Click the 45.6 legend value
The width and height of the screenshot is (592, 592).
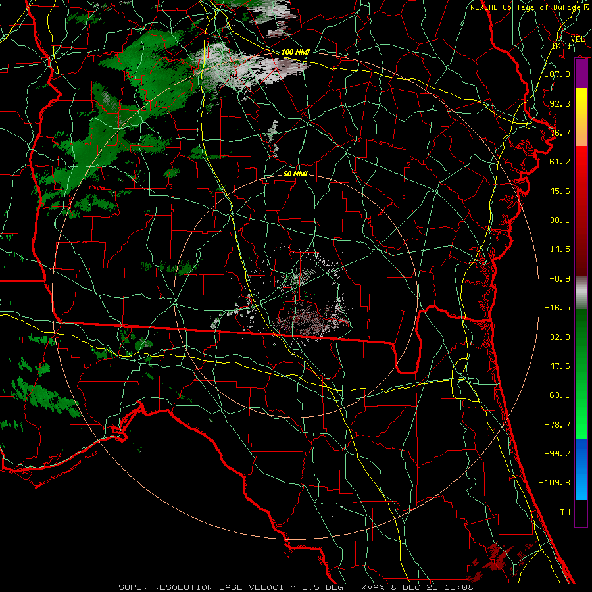560,191
